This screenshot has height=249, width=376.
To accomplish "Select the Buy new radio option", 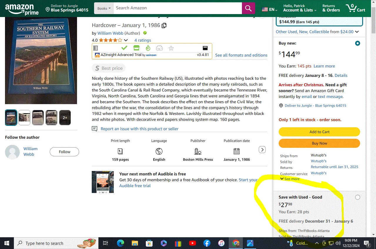I will pos(357,43).
